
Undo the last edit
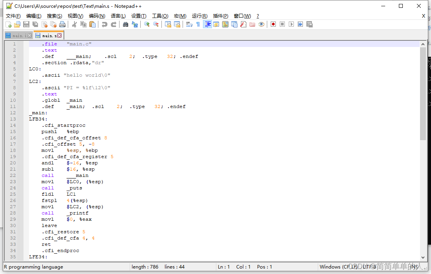tap(104, 24)
